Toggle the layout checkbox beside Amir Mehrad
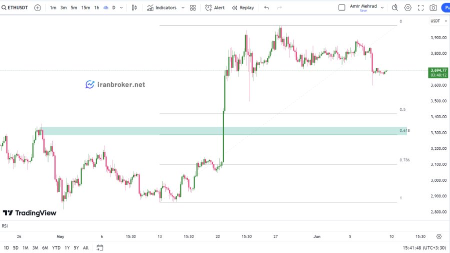The width and height of the screenshot is (450, 253). tap(342, 8)
